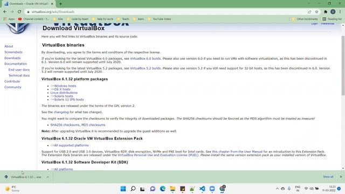Open File Explorer from taskbar
The height and width of the screenshot is (194, 345).
coord(172,189)
